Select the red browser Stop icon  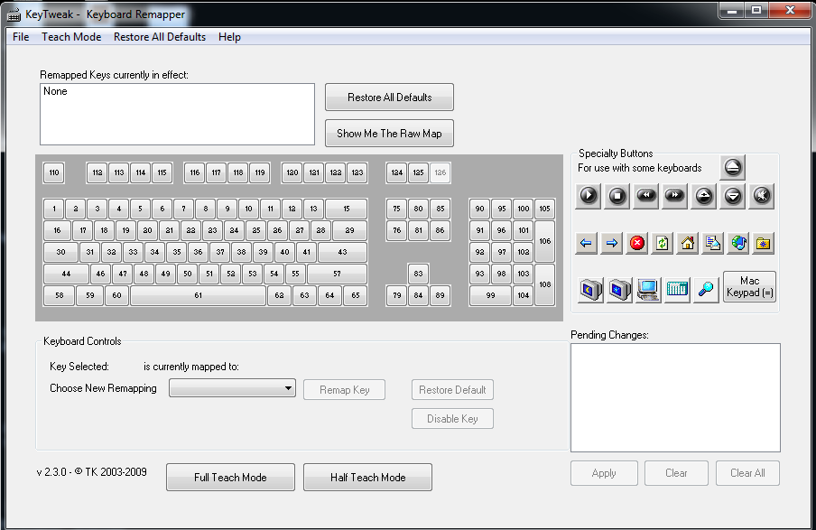tap(637, 243)
